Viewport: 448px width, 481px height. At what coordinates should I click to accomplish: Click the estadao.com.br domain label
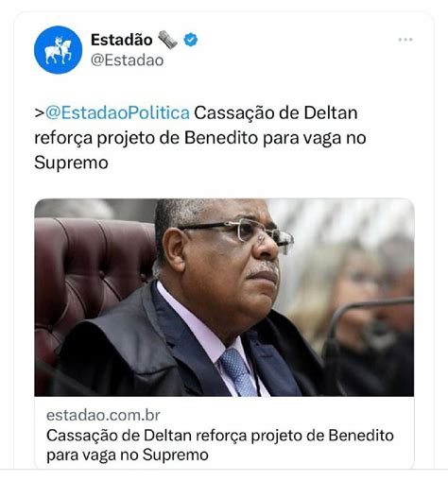[x=103, y=415]
